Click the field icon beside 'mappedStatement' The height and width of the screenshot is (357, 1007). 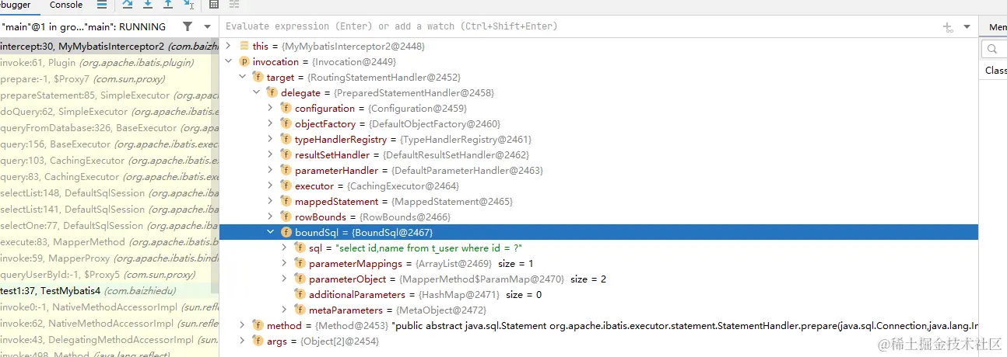286,202
